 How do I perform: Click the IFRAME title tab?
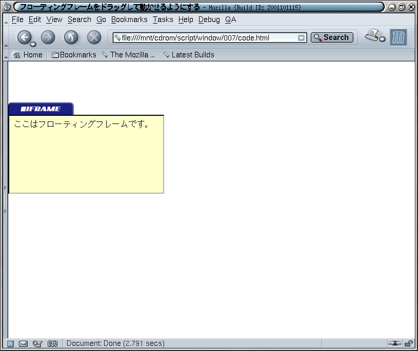coord(41,109)
